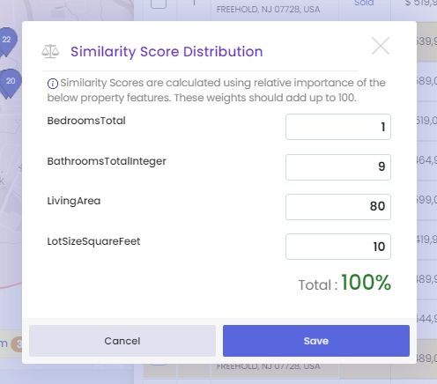Click the BedroomsTotal label
This screenshot has width=437, height=384.
pyautogui.click(x=86, y=121)
